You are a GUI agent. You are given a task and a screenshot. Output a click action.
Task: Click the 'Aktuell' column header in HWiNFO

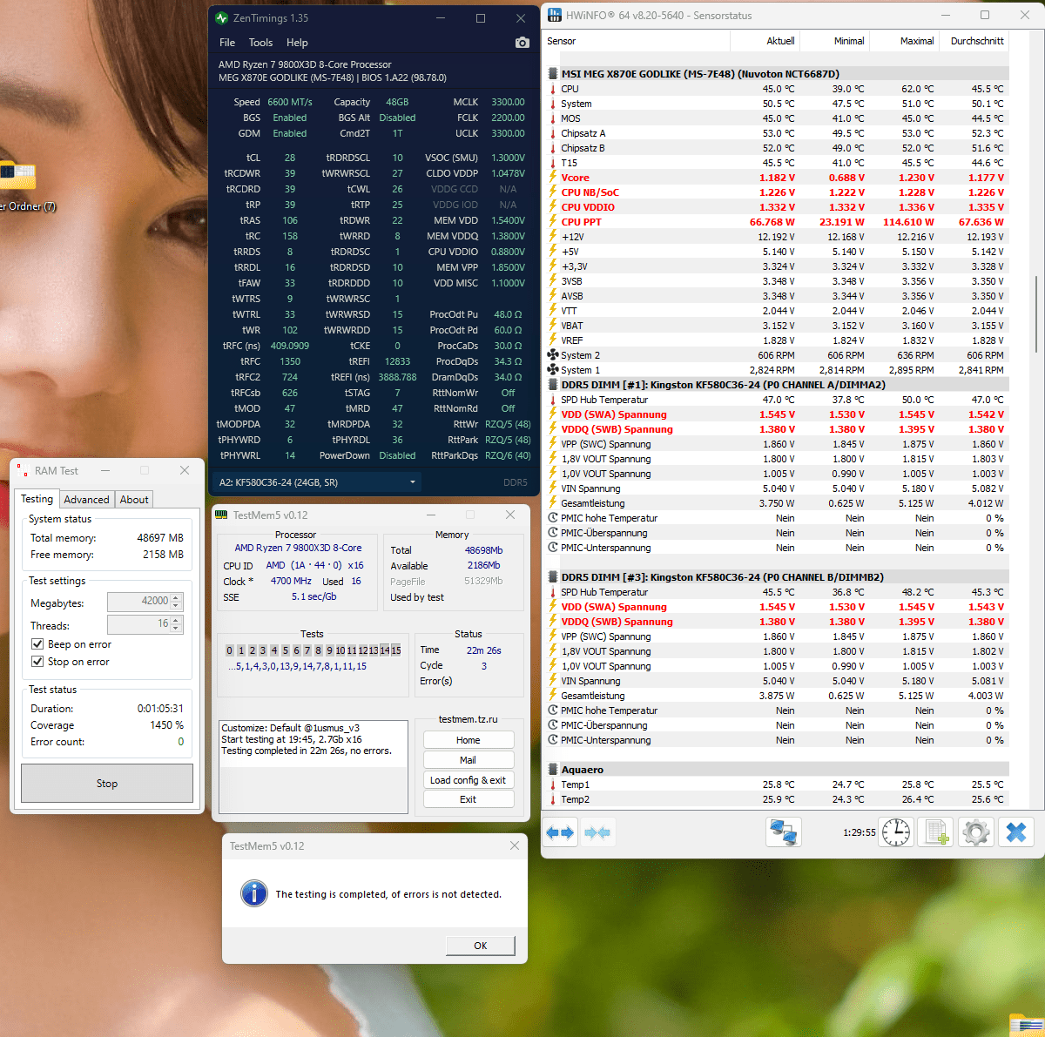tap(765, 41)
